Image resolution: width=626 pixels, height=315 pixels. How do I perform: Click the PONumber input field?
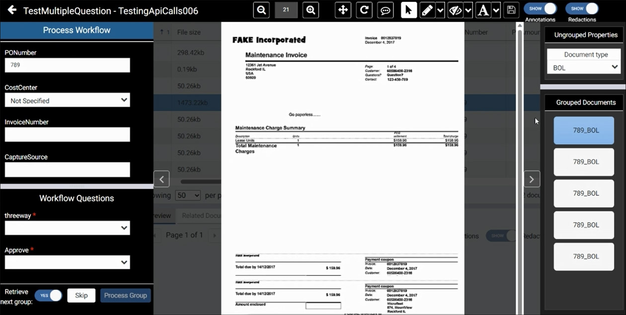(x=68, y=65)
